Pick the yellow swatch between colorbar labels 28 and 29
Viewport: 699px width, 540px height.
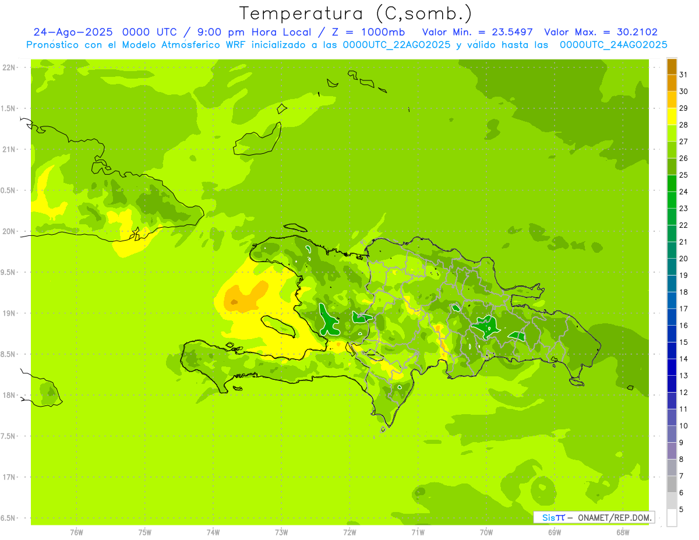point(672,117)
